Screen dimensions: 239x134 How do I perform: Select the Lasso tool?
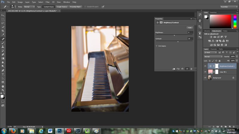tap(3, 23)
